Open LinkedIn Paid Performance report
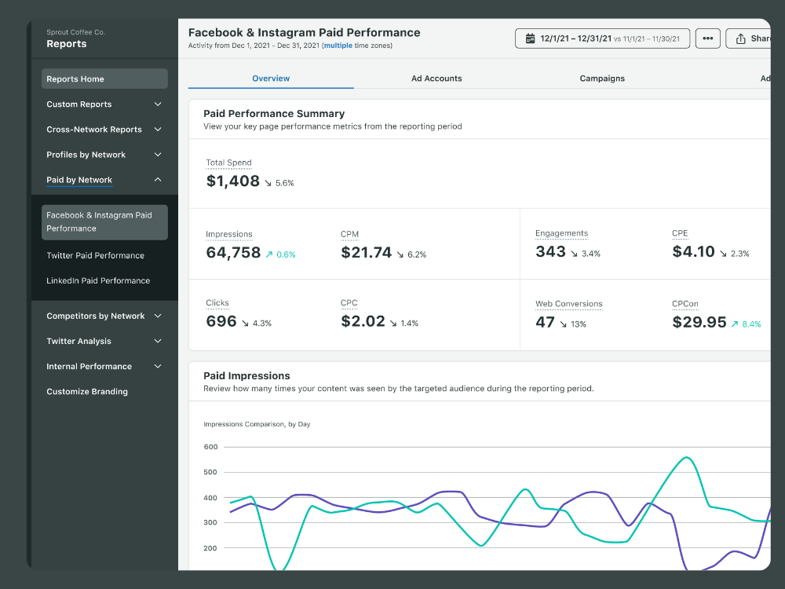Image resolution: width=785 pixels, height=589 pixels. point(98,280)
